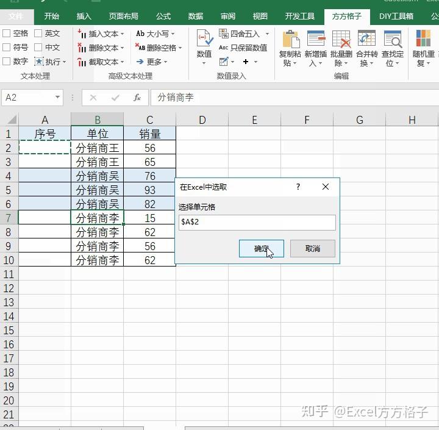
Task: Switch to the 视图 tab
Action: click(260, 16)
